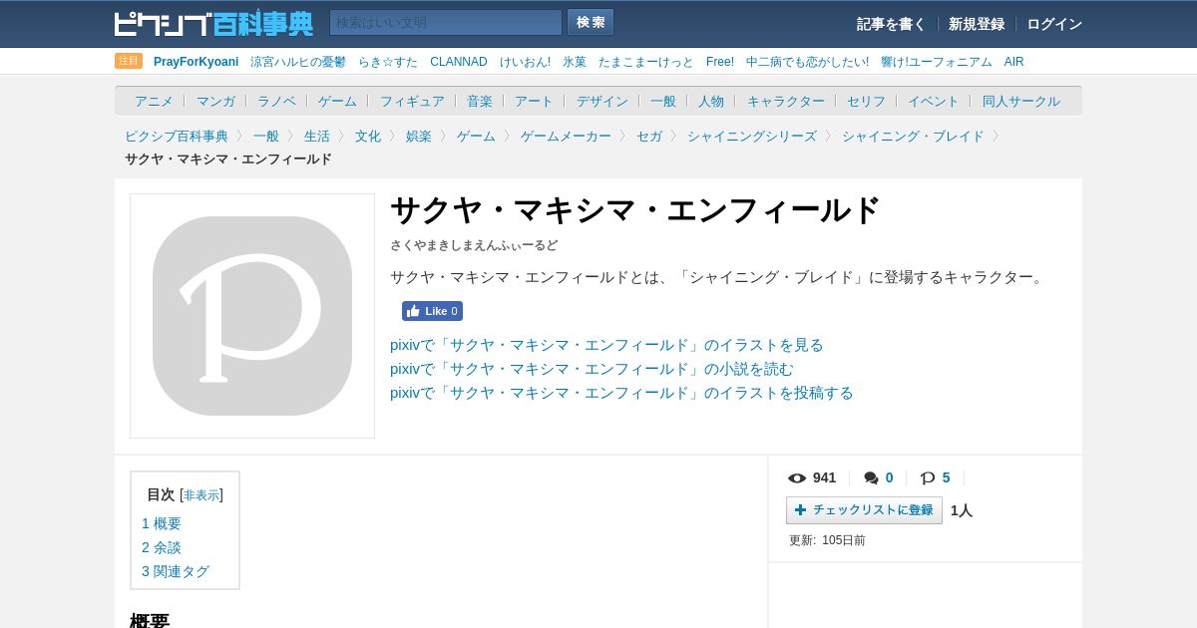The height and width of the screenshot is (628, 1197).
Task: Click the 文化 breadcrumb link
Action: tap(368, 136)
